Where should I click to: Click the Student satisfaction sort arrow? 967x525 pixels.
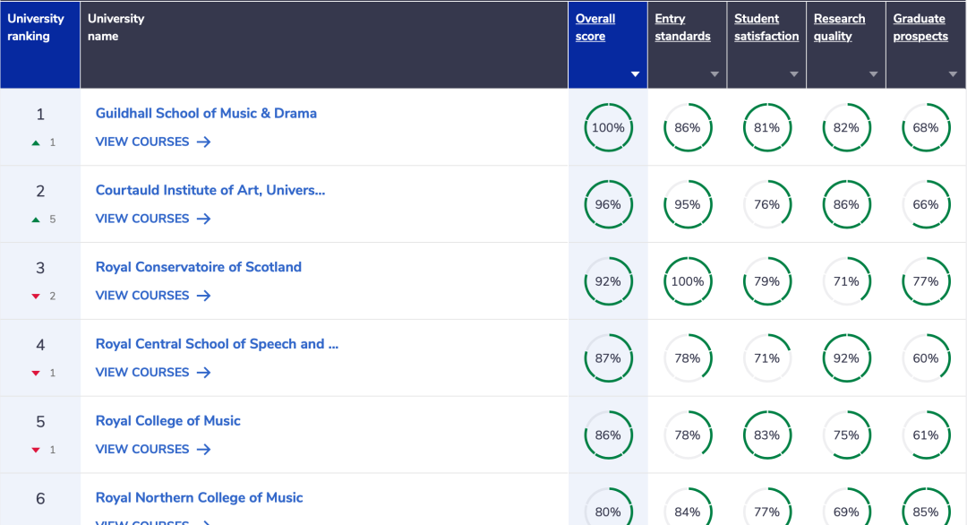pos(794,74)
